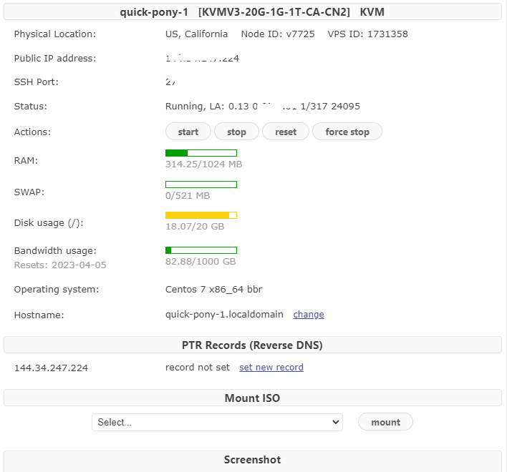The width and height of the screenshot is (507, 472).
Task: Click the quick-pony-1.localdomain hostname text
Action: [x=224, y=315]
